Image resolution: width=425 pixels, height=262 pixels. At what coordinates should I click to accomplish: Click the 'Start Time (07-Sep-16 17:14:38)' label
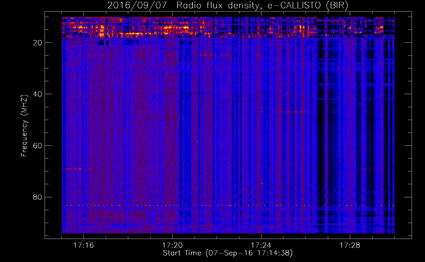(x=228, y=253)
